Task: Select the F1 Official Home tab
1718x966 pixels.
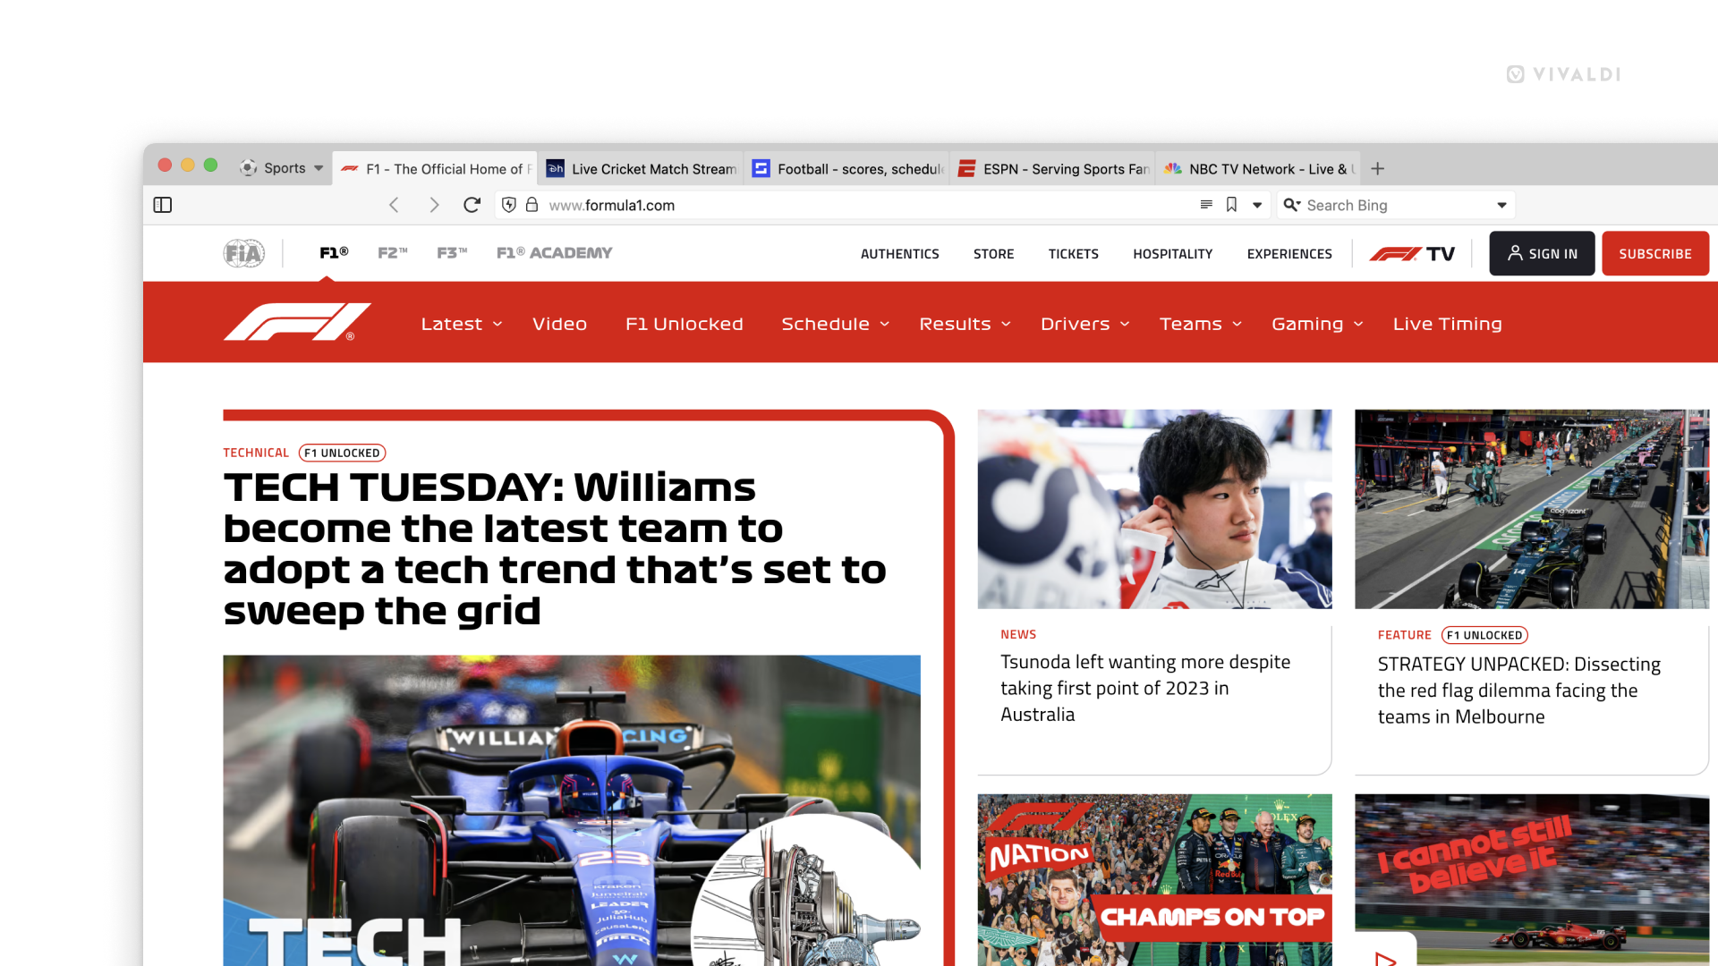Action: 435,168
